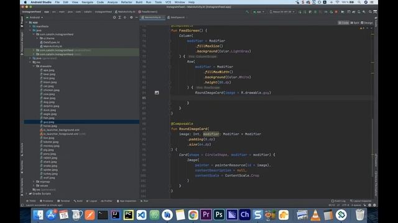Open the App Inspection tool window
The width and height of the screenshot is (398, 223).
pos(126,201)
